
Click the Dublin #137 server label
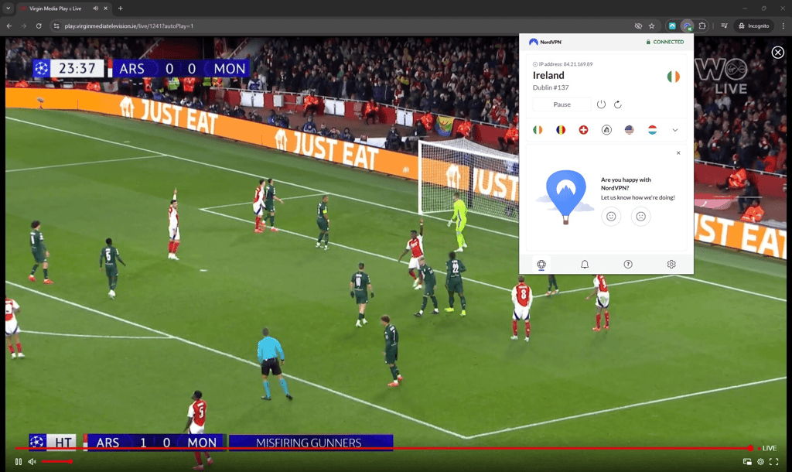click(x=551, y=87)
